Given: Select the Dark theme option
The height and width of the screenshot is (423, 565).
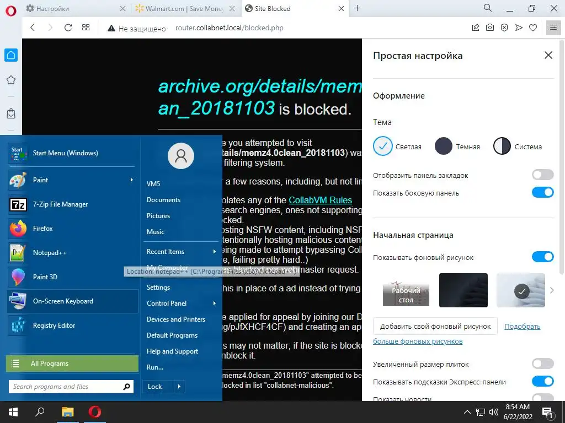Looking at the screenshot, I should pos(443,146).
